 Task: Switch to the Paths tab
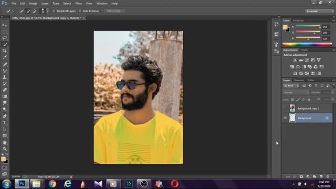pyautogui.click(x=311, y=80)
